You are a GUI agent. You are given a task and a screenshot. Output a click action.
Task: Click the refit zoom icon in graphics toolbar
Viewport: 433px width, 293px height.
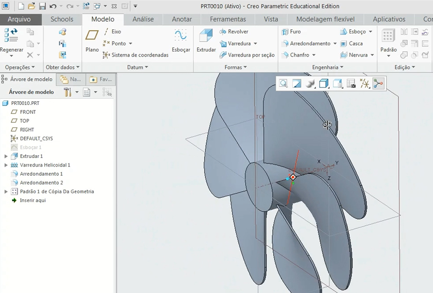(284, 84)
